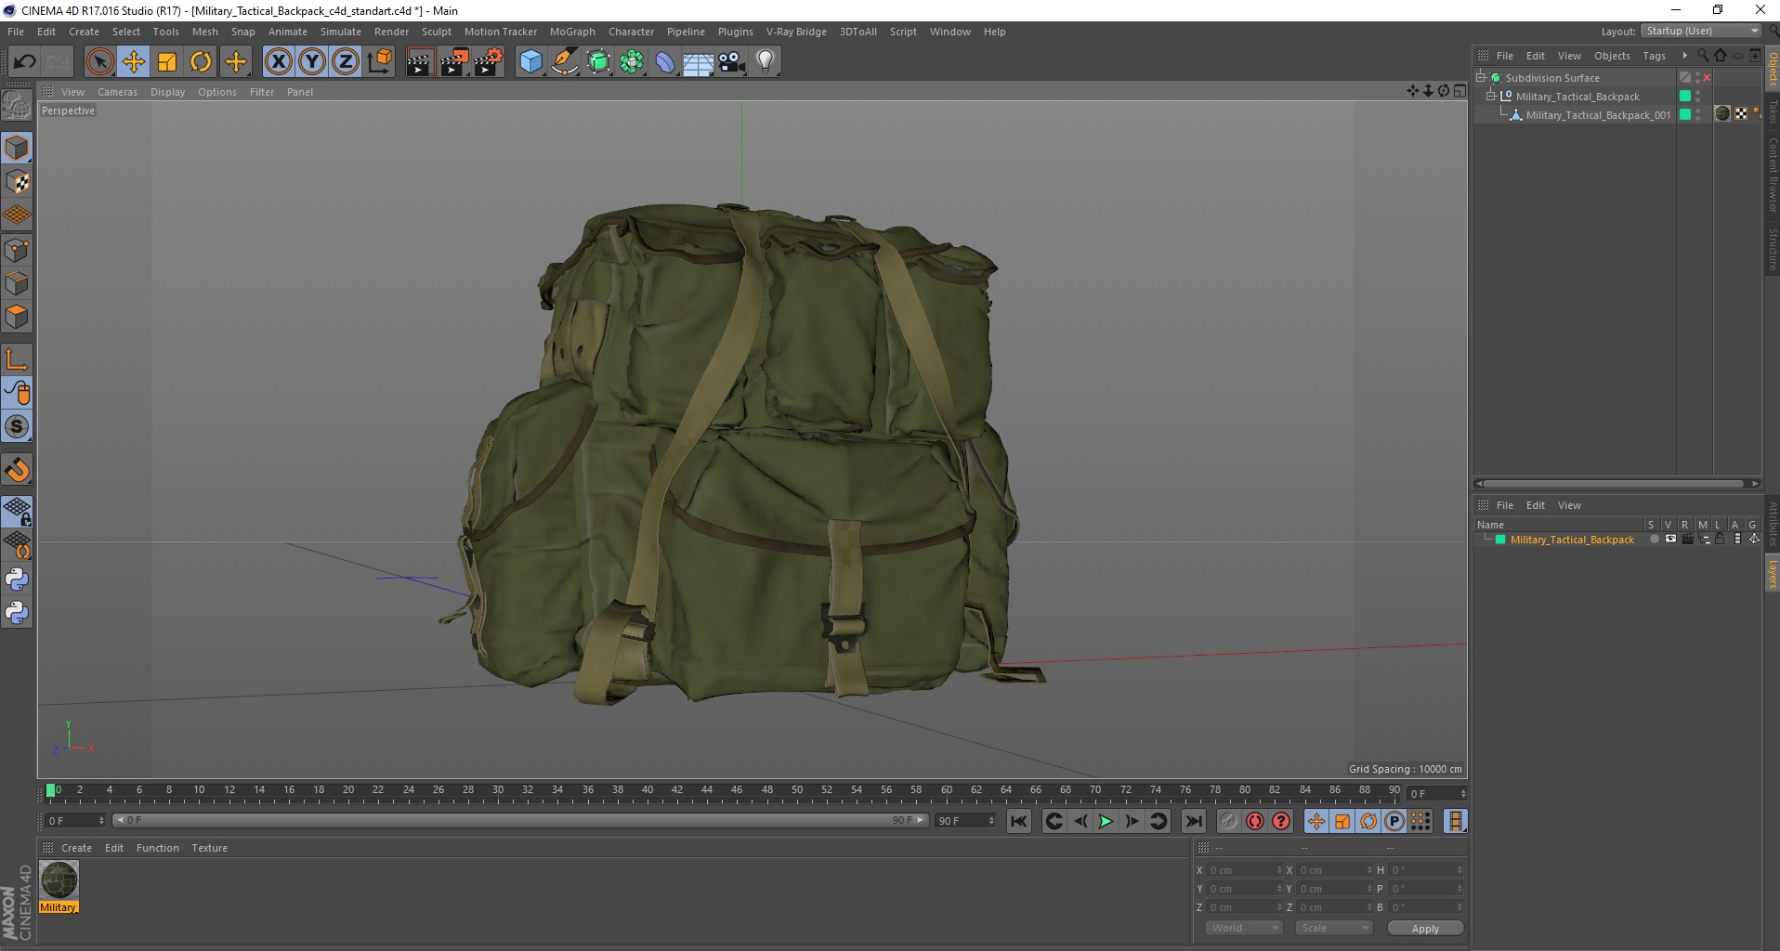The width and height of the screenshot is (1780, 951).
Task: Click the X position input field
Action: tap(1244, 870)
